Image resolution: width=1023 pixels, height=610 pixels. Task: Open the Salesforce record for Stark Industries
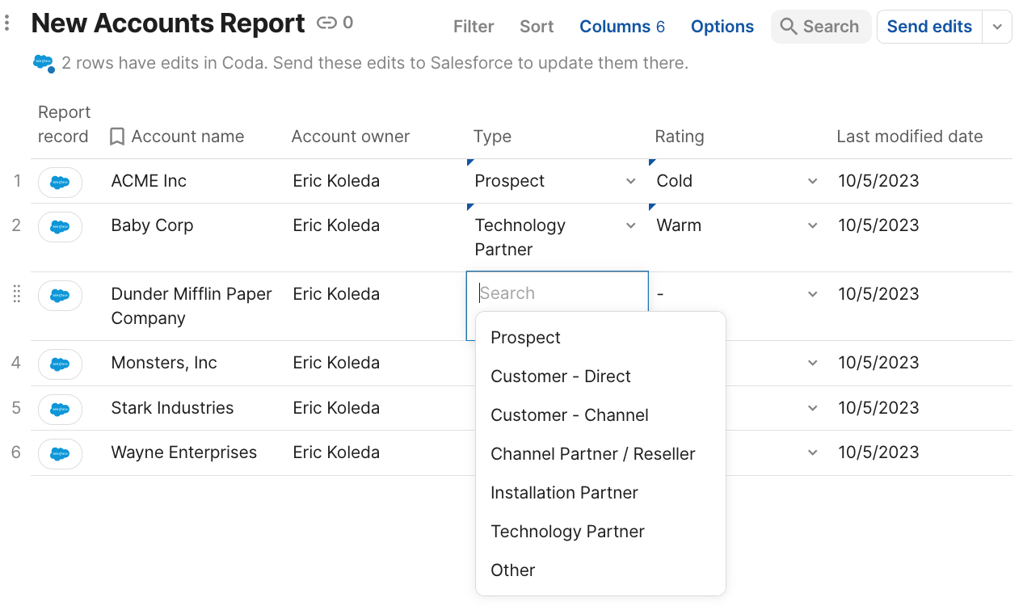pos(60,409)
